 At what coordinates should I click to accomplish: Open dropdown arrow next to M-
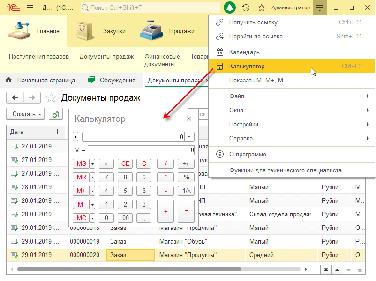coord(92,205)
